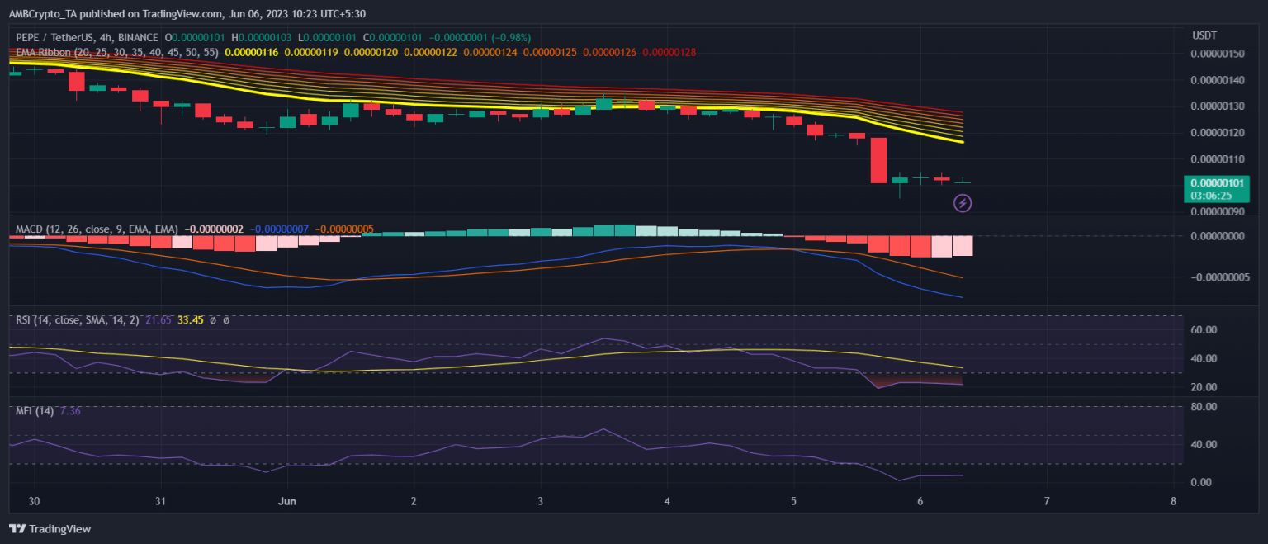Click the red EMA value 0.00000128
Screen dimensions: 1268x544
[669, 52]
